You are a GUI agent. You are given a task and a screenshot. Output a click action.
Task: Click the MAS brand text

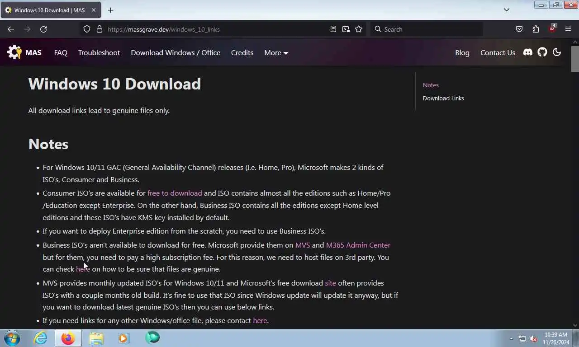(x=33, y=52)
